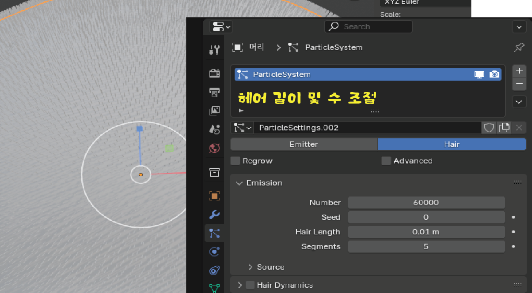This screenshot has height=293, width=532.
Task: Open the Object Data properties tab
Action: click(x=214, y=288)
